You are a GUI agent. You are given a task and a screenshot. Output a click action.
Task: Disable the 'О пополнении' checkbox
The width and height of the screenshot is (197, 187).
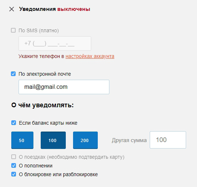click(x=13, y=166)
